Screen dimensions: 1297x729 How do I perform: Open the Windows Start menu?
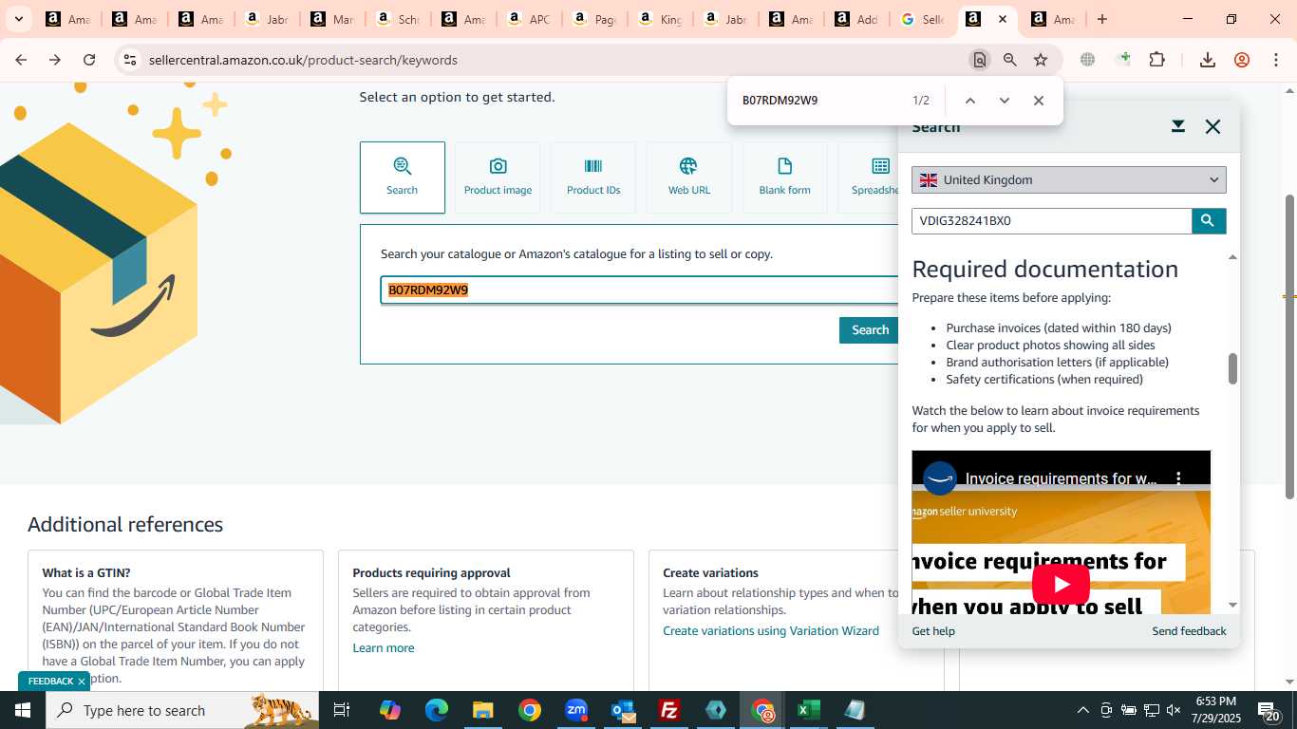click(x=23, y=710)
